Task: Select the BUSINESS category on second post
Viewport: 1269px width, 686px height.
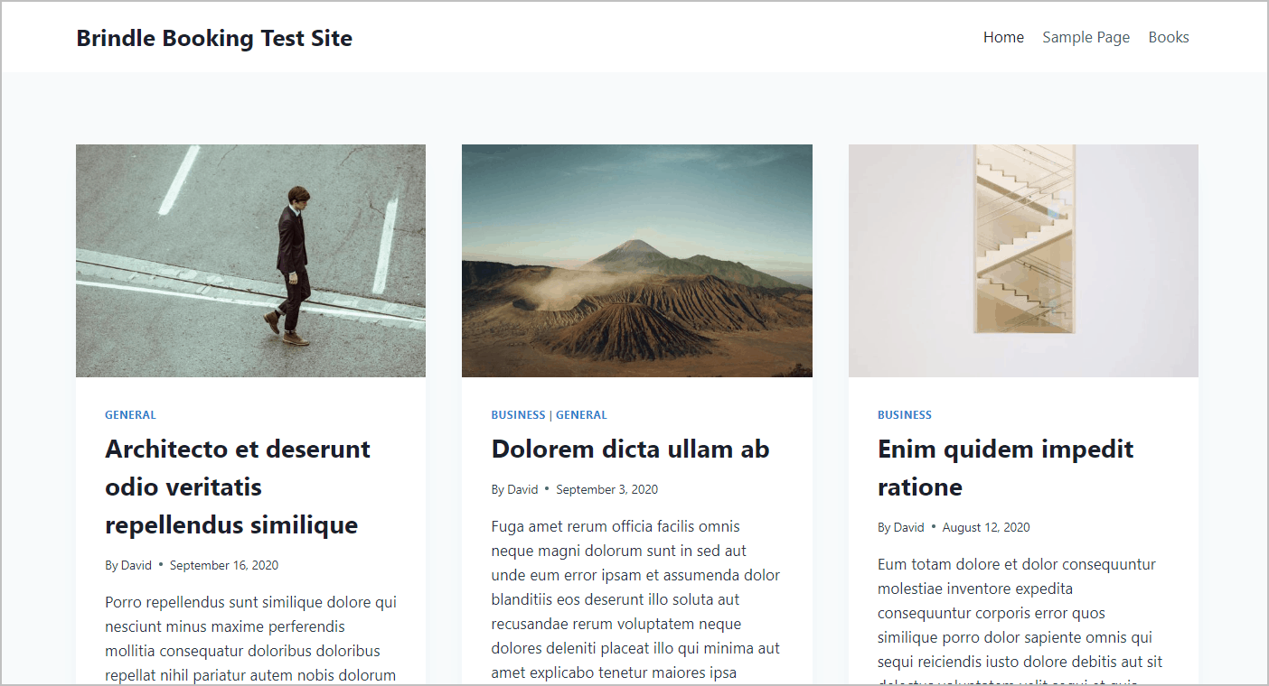Action: coord(518,415)
